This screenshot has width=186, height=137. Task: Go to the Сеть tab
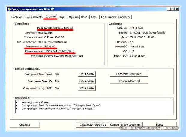[94, 17]
